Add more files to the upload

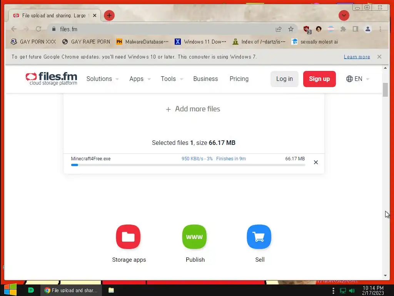193,109
